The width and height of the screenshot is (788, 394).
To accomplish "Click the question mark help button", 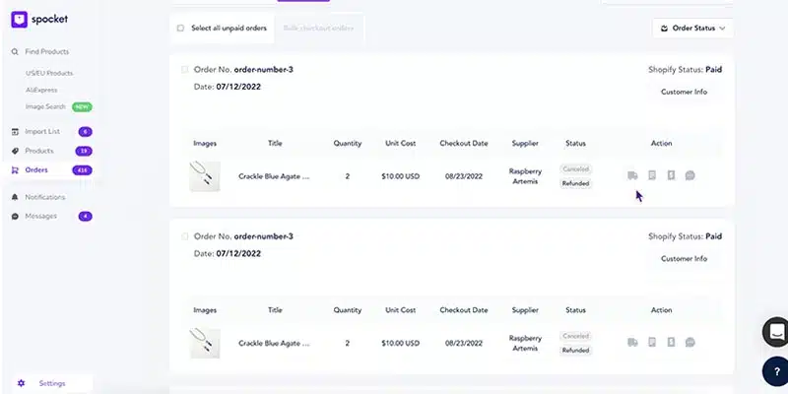I will click(x=776, y=371).
